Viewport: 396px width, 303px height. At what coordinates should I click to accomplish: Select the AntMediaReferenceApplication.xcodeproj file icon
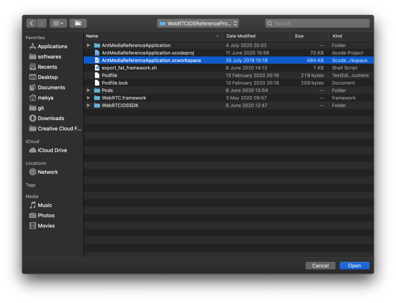97,53
